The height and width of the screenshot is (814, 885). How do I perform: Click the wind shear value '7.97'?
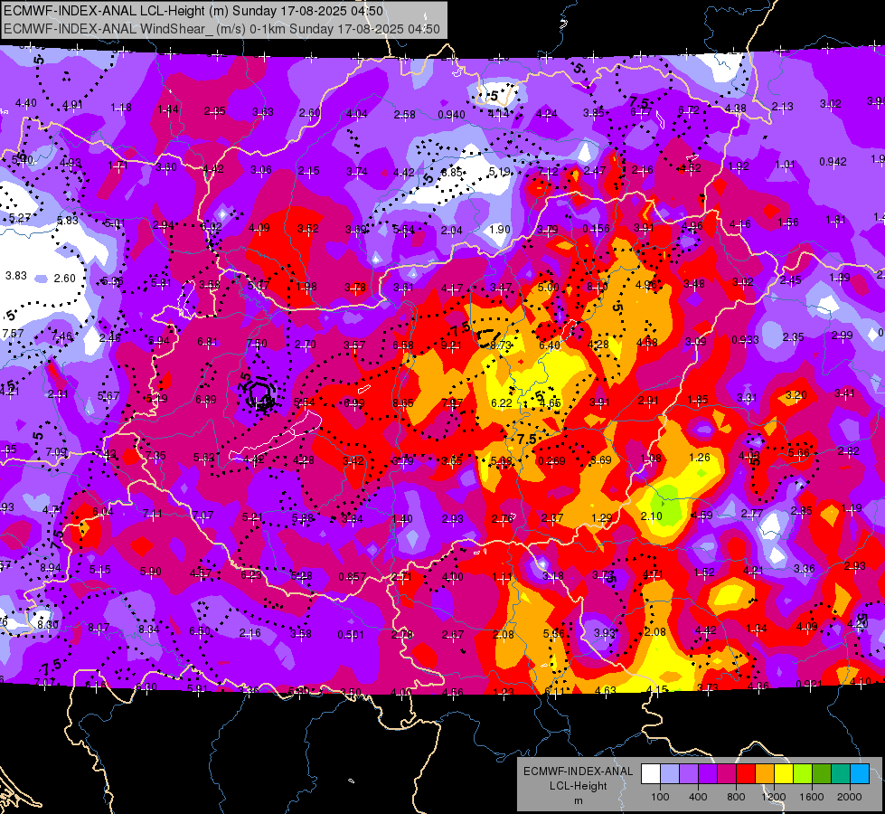click(x=452, y=402)
